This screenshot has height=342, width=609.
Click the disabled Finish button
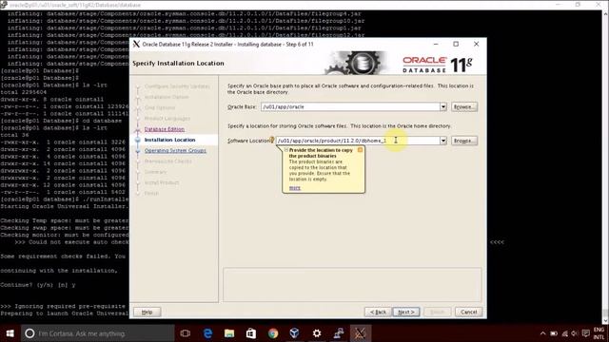tap(438, 312)
